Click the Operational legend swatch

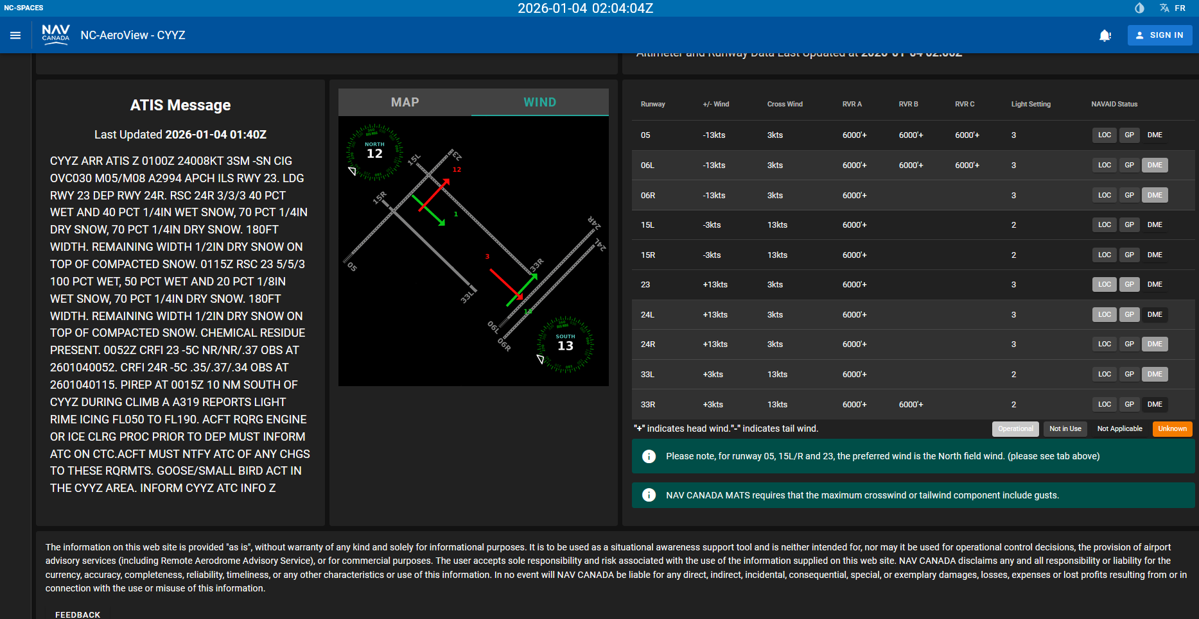tap(1015, 429)
